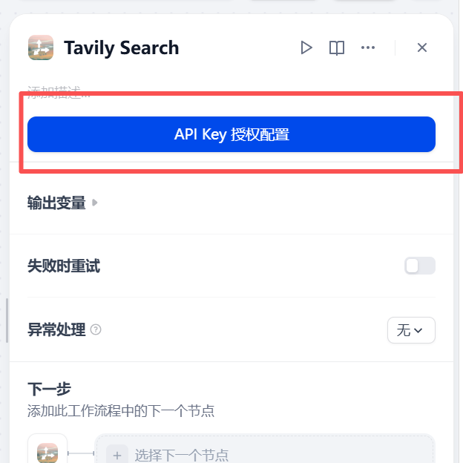Click the 异常处理 label
Viewport: 463px width, 463px height.
coord(56,329)
